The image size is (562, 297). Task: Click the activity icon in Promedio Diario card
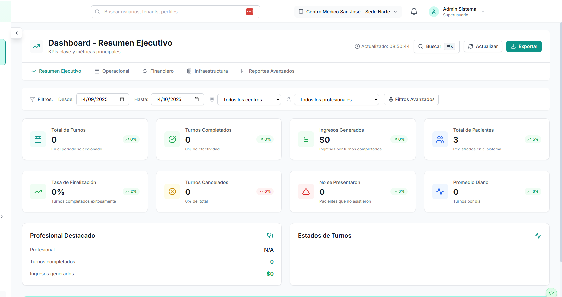coord(440,191)
